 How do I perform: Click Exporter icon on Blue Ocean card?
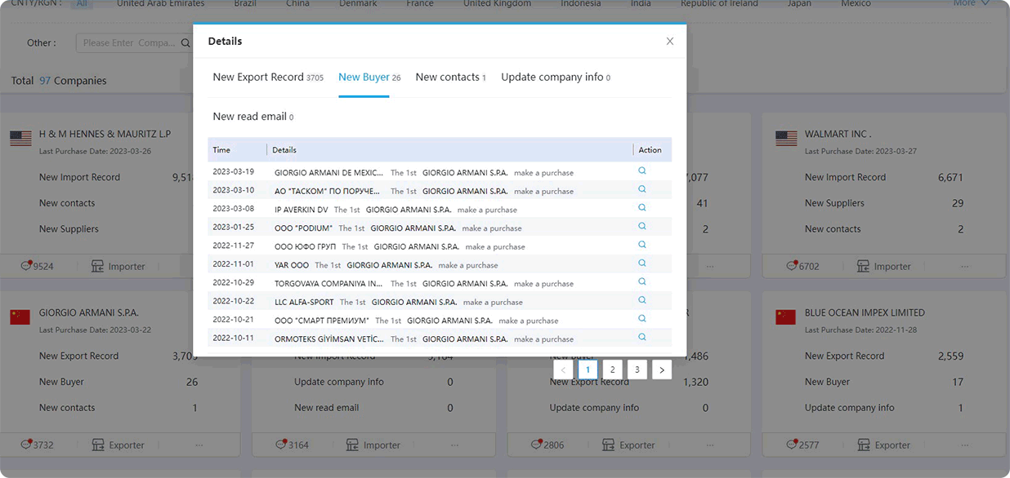(x=864, y=445)
